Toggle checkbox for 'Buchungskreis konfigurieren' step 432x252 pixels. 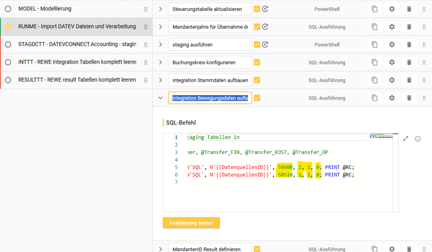tap(257, 62)
